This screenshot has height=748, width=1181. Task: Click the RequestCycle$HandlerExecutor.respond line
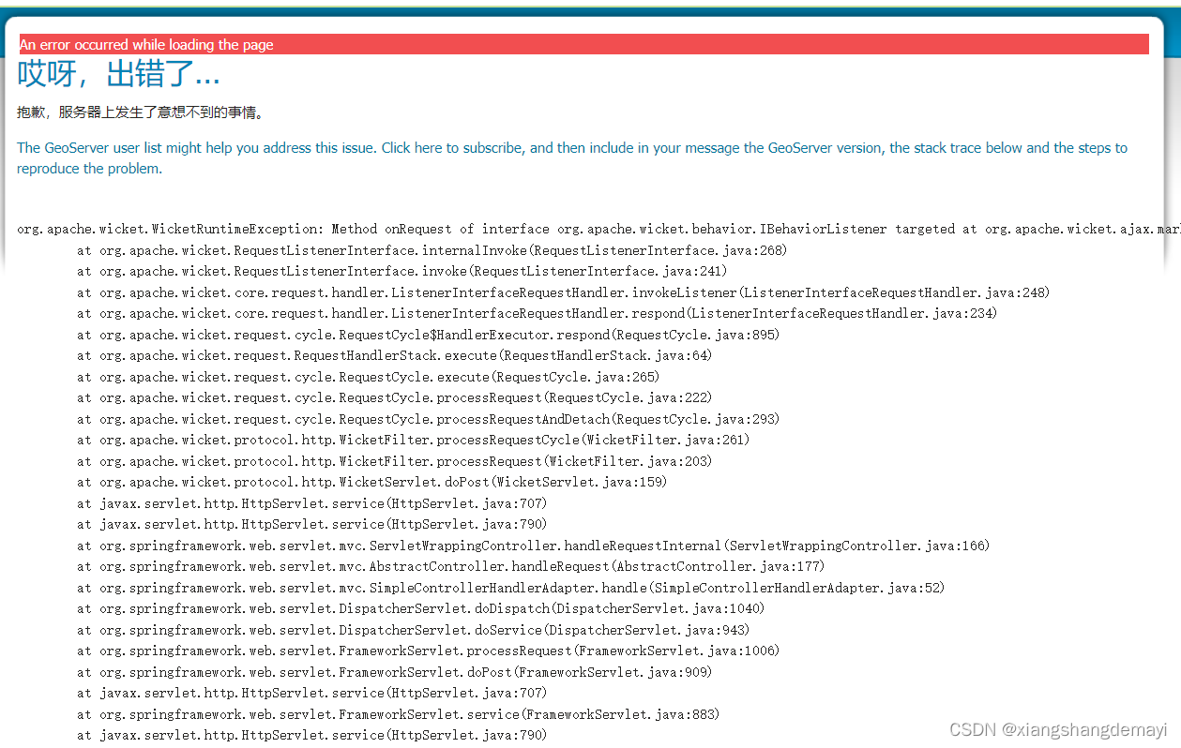(429, 335)
